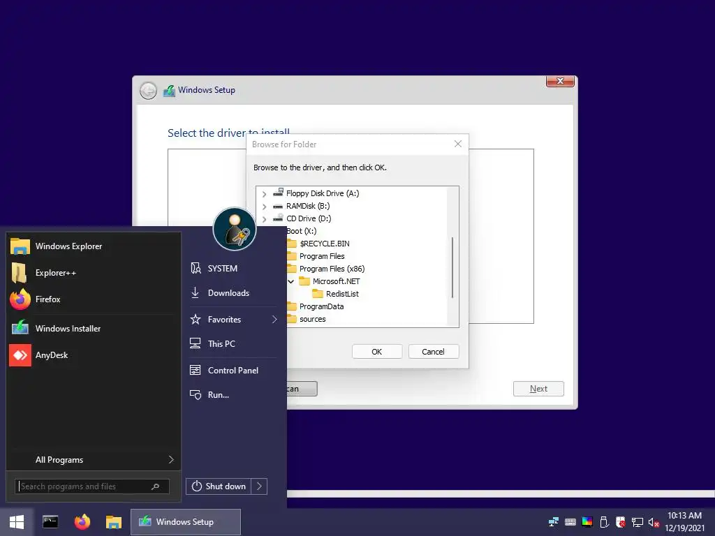Click the network computers tray icon

click(x=554, y=522)
